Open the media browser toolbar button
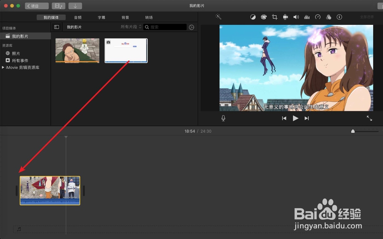This screenshot has height=239, width=383. 59,6
